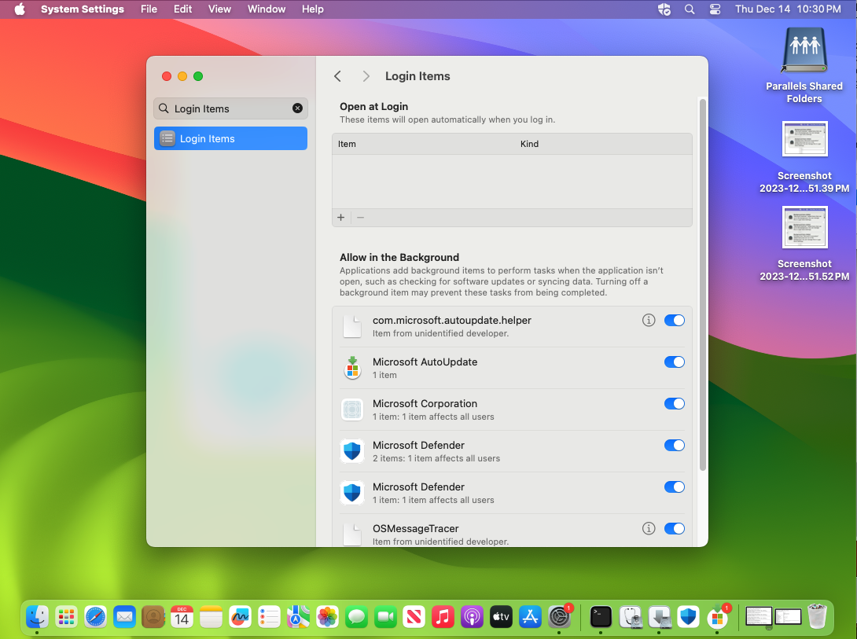857x639 pixels.
Task: Open the Mail app in dock
Action: tap(124, 617)
